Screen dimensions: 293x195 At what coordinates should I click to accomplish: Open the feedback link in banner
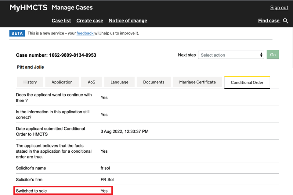[85, 33]
